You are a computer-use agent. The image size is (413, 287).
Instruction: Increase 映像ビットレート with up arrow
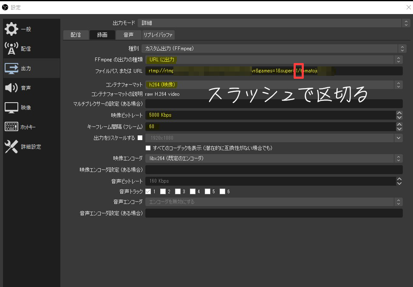coord(399,113)
